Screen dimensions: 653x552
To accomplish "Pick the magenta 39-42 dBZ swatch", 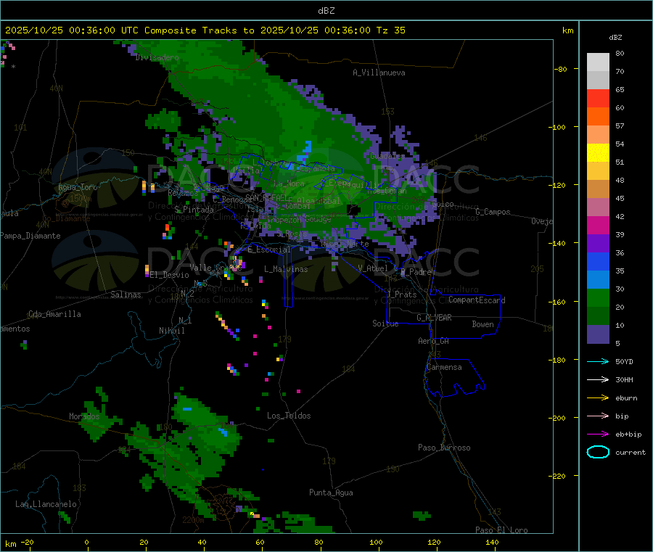I will click(x=598, y=225).
